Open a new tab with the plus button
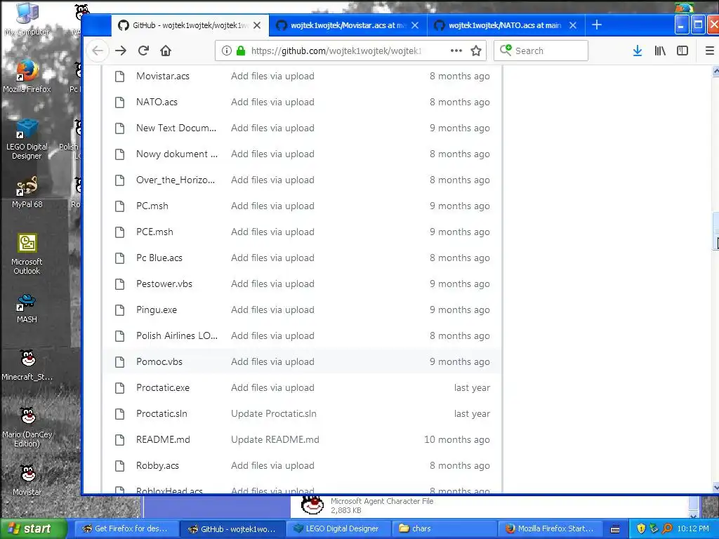Screen dimensions: 719x539 click(597, 25)
